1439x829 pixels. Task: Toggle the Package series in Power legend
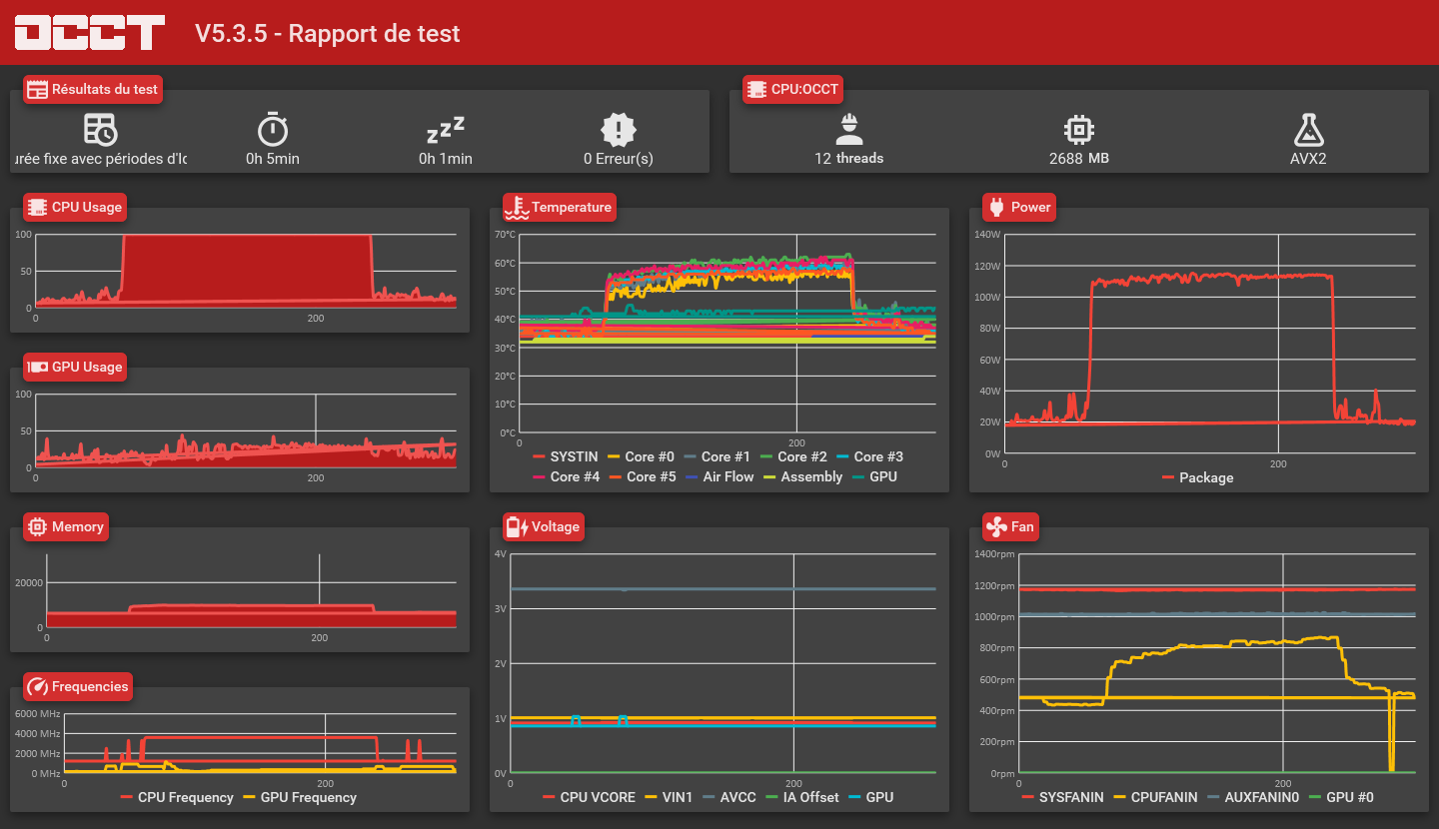coord(1197,477)
